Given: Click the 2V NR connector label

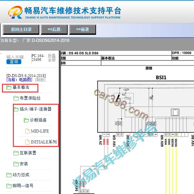Looking at the screenshot, I should 101,140.
